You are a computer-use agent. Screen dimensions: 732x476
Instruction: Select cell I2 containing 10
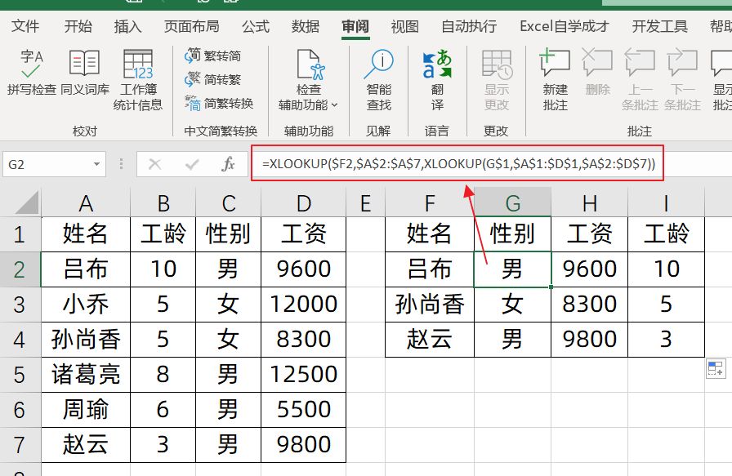[x=666, y=269]
